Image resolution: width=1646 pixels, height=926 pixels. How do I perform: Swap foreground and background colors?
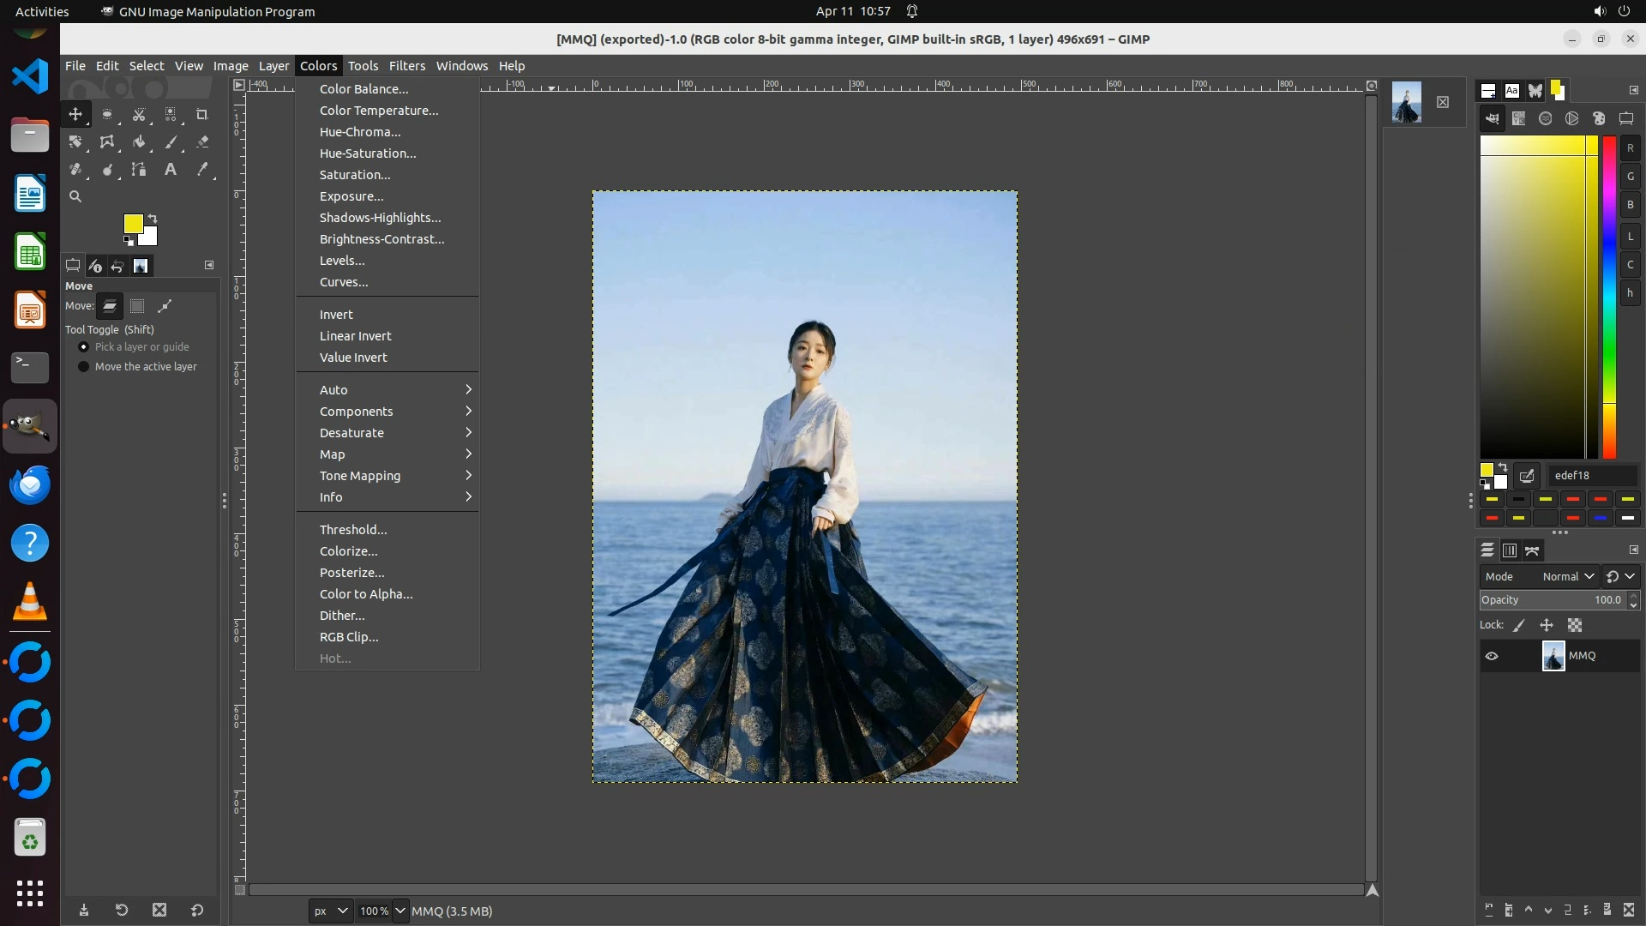click(x=153, y=219)
